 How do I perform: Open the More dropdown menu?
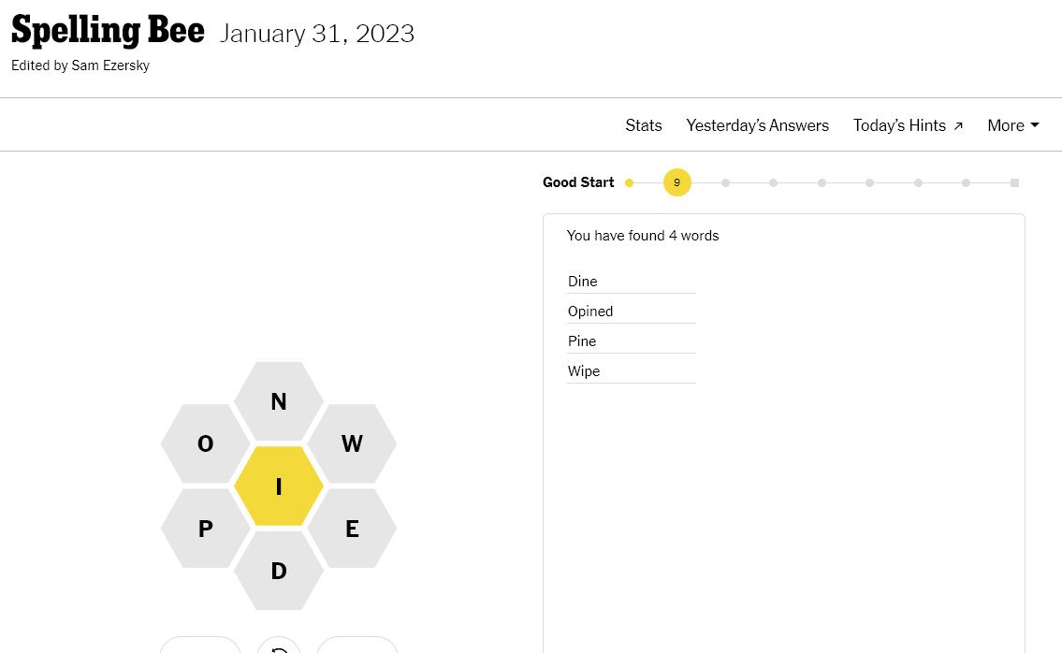pos(1012,124)
